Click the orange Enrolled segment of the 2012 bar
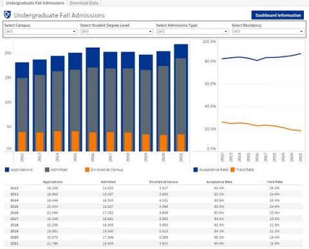The height and width of the screenshot is (249, 309). tap(22, 142)
